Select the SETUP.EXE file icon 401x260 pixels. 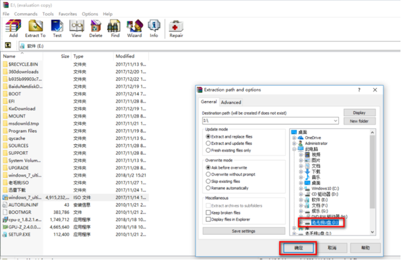pyautogui.click(x=5, y=234)
